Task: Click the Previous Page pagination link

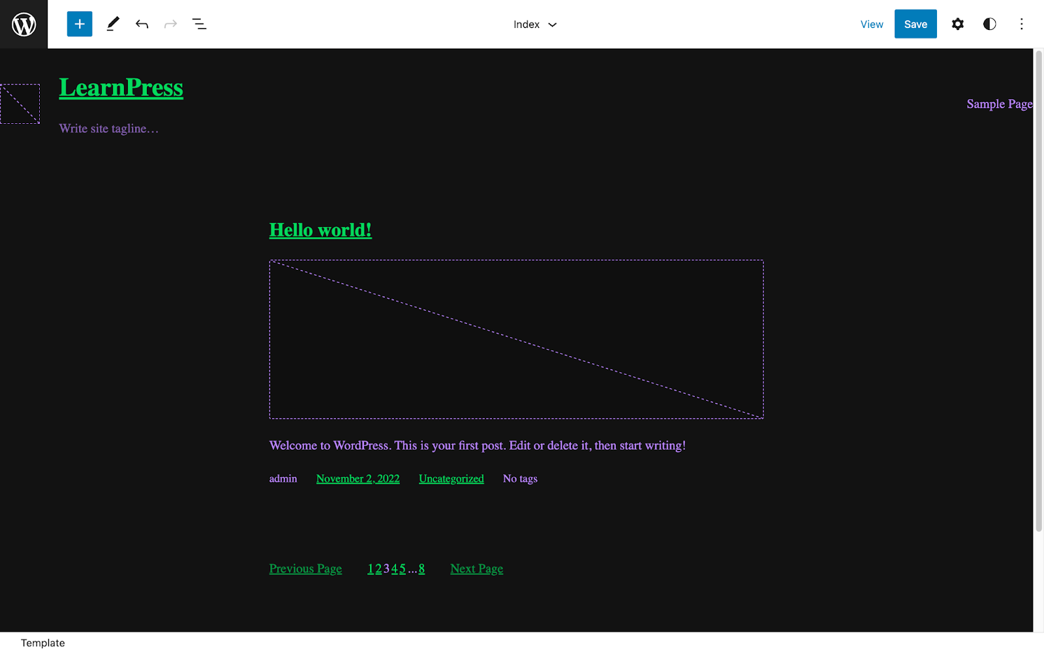Action: [x=305, y=569]
